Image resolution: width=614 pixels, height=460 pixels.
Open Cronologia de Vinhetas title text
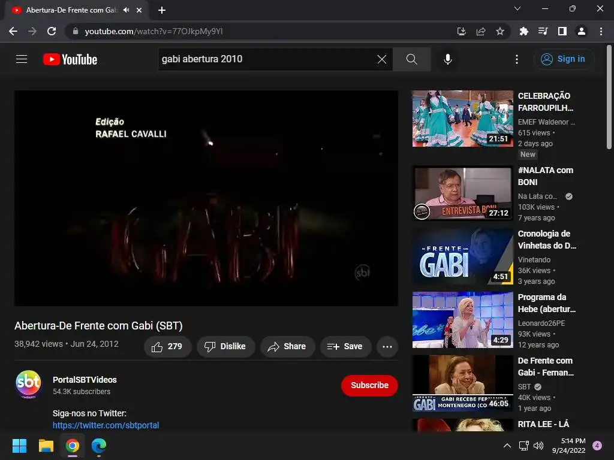[x=547, y=240]
